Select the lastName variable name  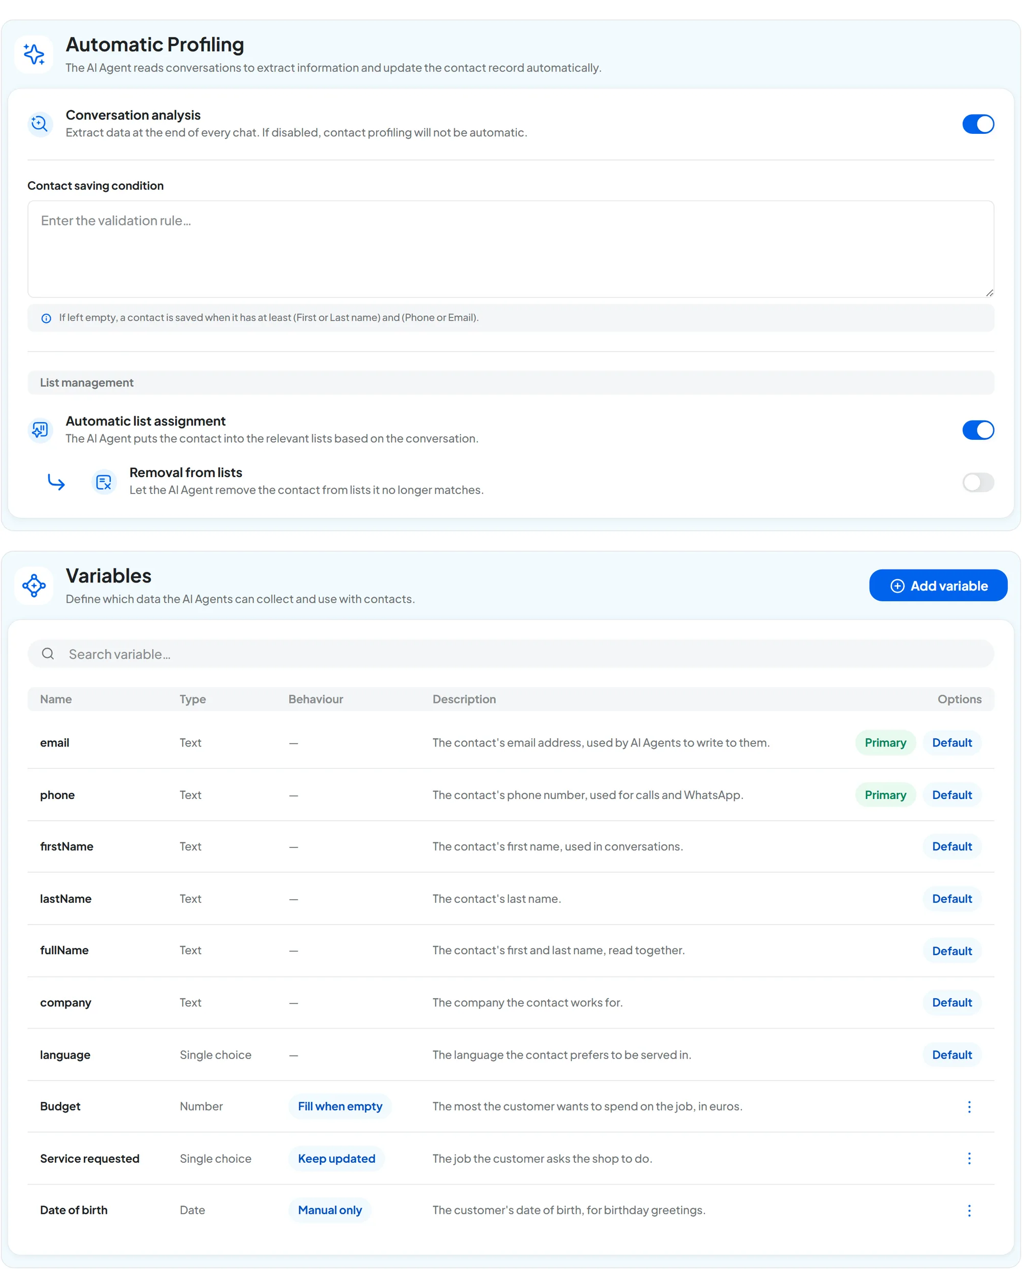click(x=65, y=899)
